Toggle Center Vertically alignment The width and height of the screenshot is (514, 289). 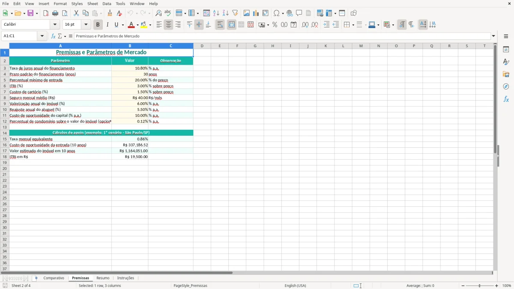click(x=199, y=25)
